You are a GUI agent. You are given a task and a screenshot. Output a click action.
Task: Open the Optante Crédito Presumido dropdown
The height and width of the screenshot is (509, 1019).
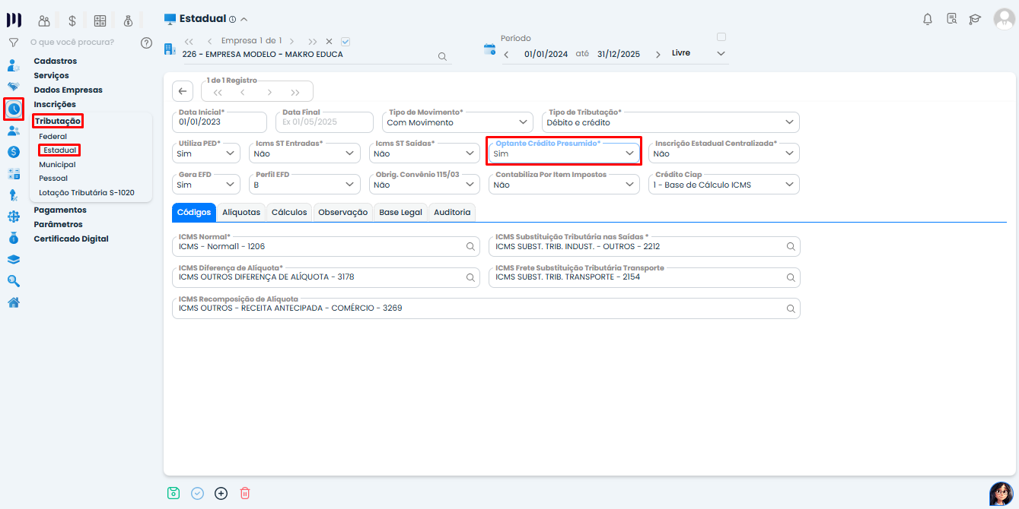pyautogui.click(x=563, y=153)
